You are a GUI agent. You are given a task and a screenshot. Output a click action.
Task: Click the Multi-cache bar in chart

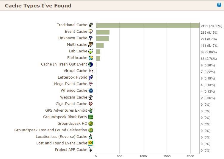(x=100, y=45)
